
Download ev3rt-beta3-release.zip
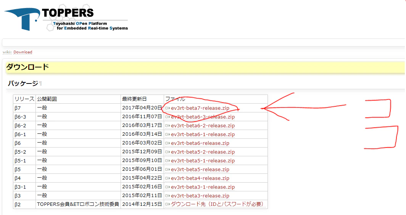[200, 196]
